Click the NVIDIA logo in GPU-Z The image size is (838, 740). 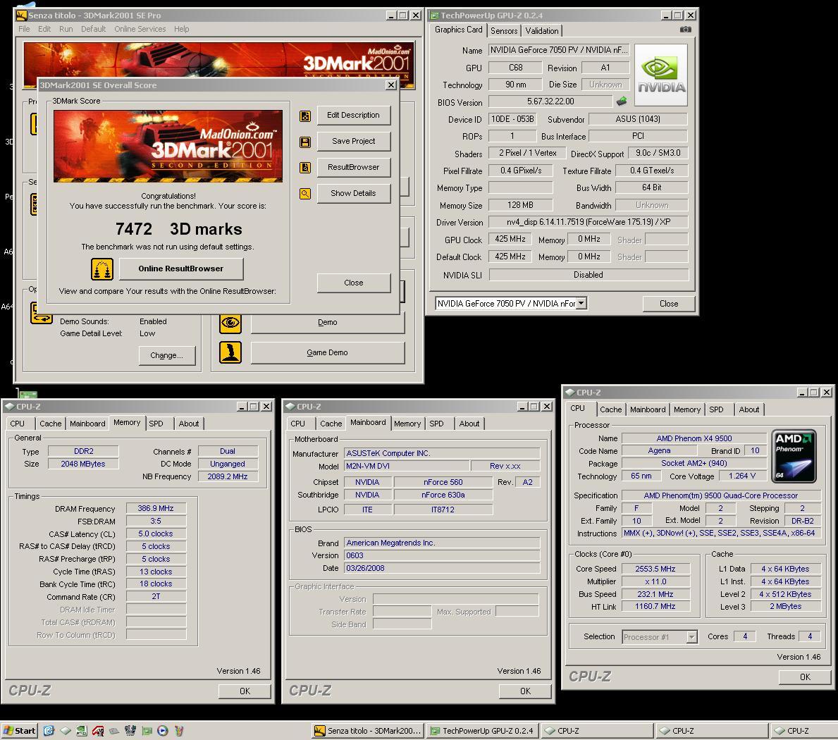coord(660,75)
